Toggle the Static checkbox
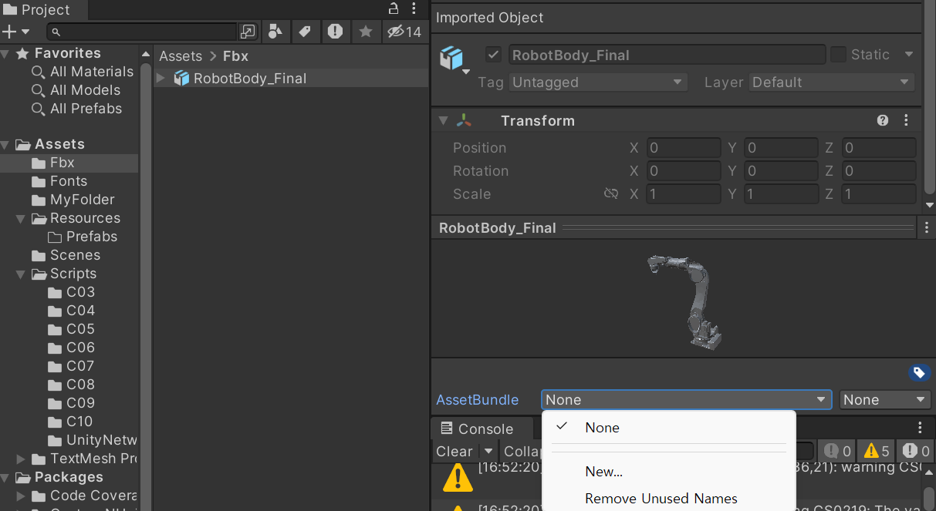Image resolution: width=936 pixels, height=511 pixels. (838, 55)
